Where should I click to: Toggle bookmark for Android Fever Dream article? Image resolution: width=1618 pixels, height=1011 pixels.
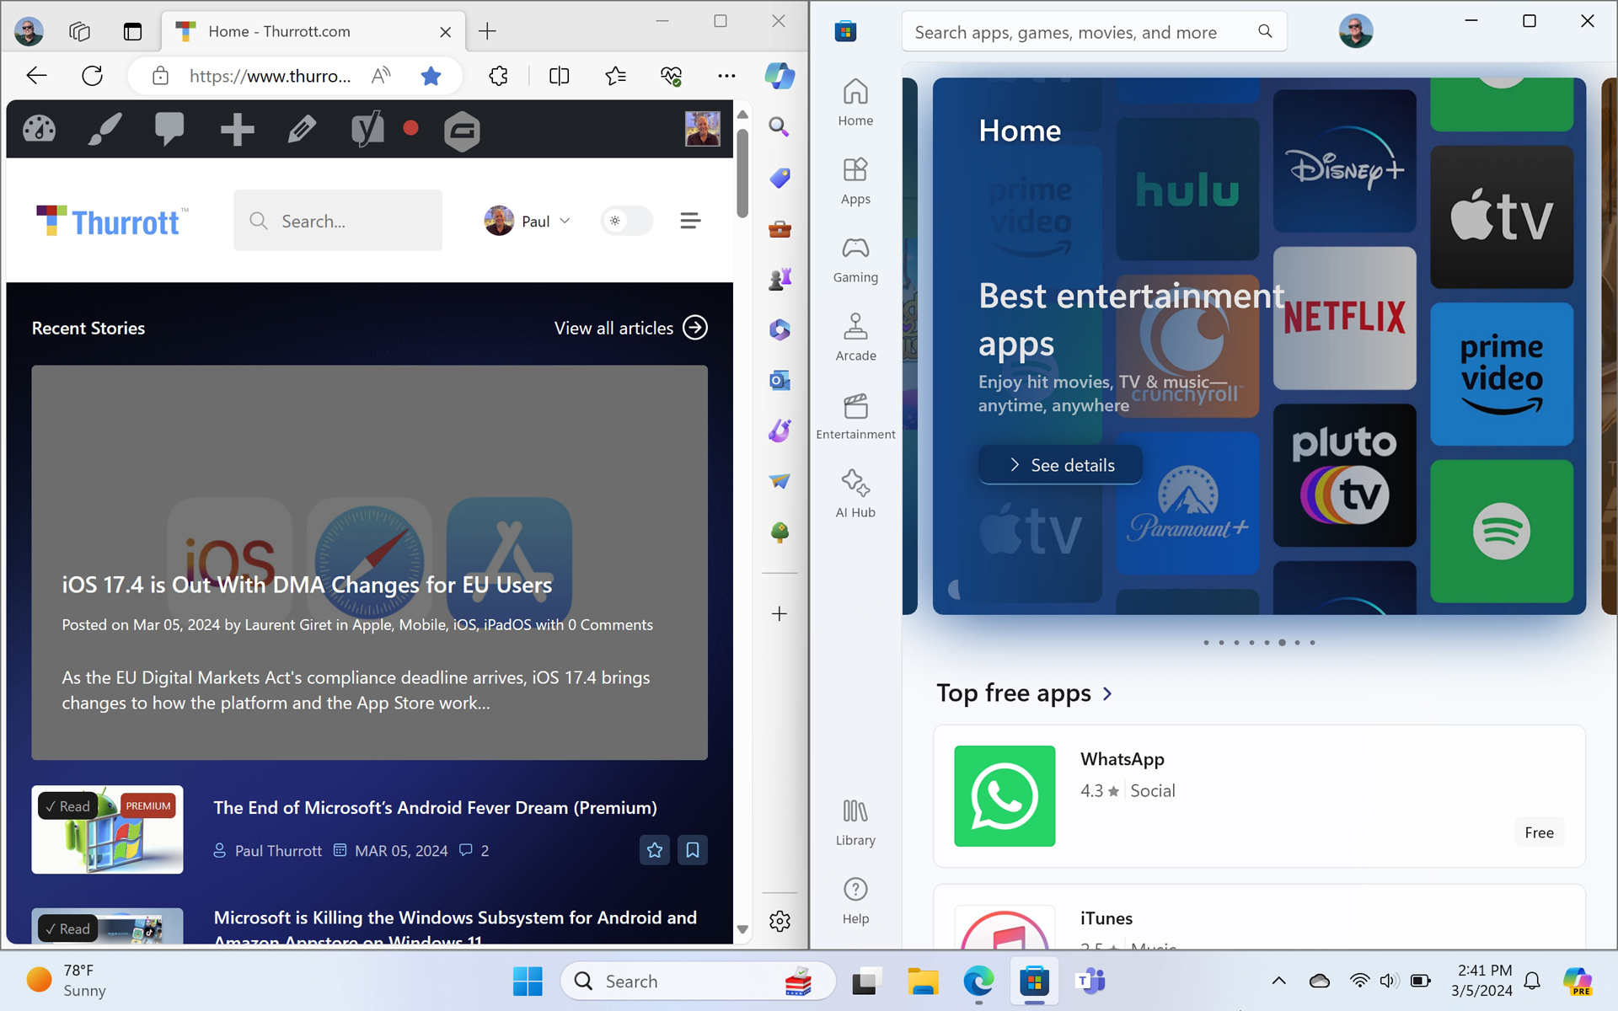(x=693, y=850)
